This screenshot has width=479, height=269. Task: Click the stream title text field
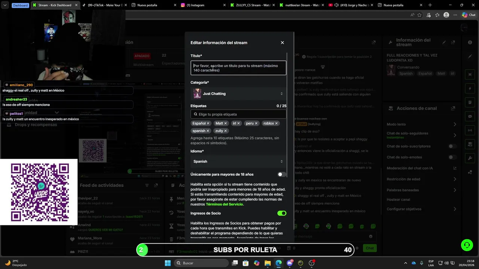tap(238, 68)
